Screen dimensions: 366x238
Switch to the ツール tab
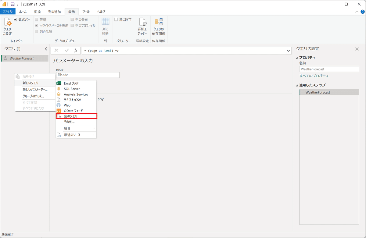[86, 12]
